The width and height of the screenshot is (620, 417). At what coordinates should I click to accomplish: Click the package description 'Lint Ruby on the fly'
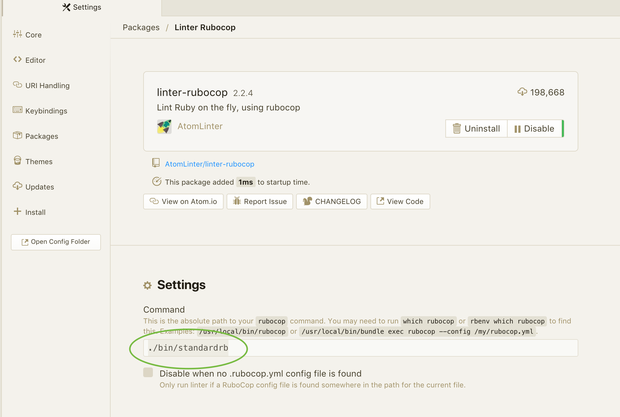228,107
